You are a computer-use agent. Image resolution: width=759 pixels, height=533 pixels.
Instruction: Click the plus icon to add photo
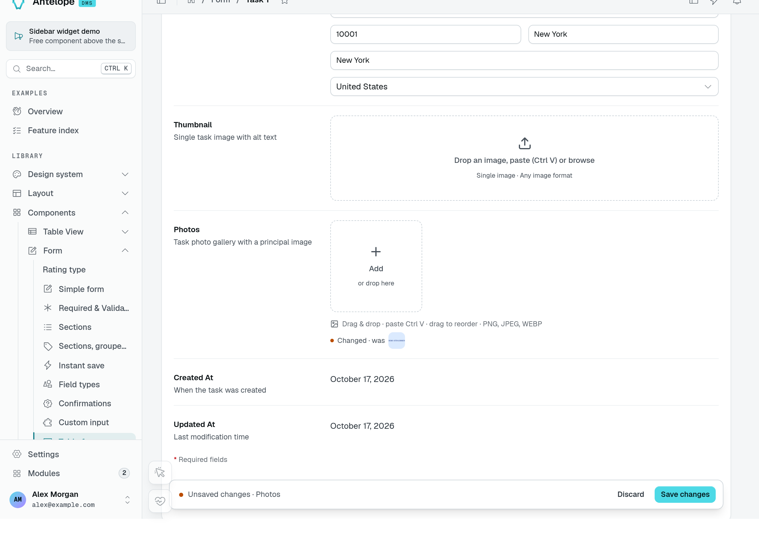click(376, 252)
